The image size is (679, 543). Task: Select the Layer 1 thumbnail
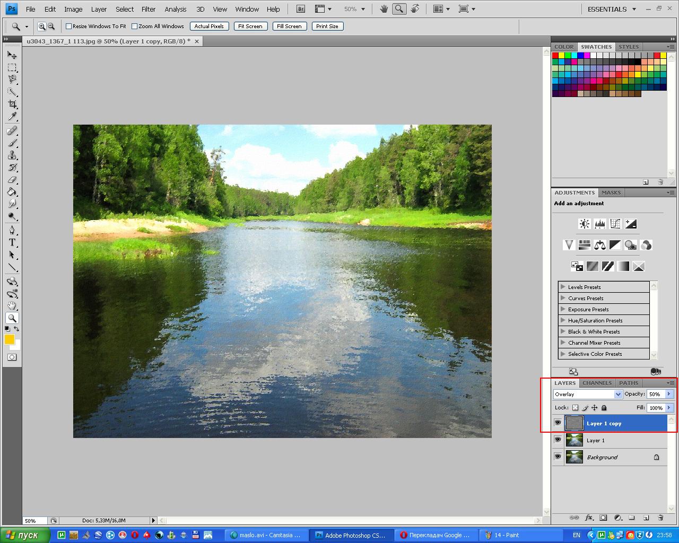(x=574, y=440)
